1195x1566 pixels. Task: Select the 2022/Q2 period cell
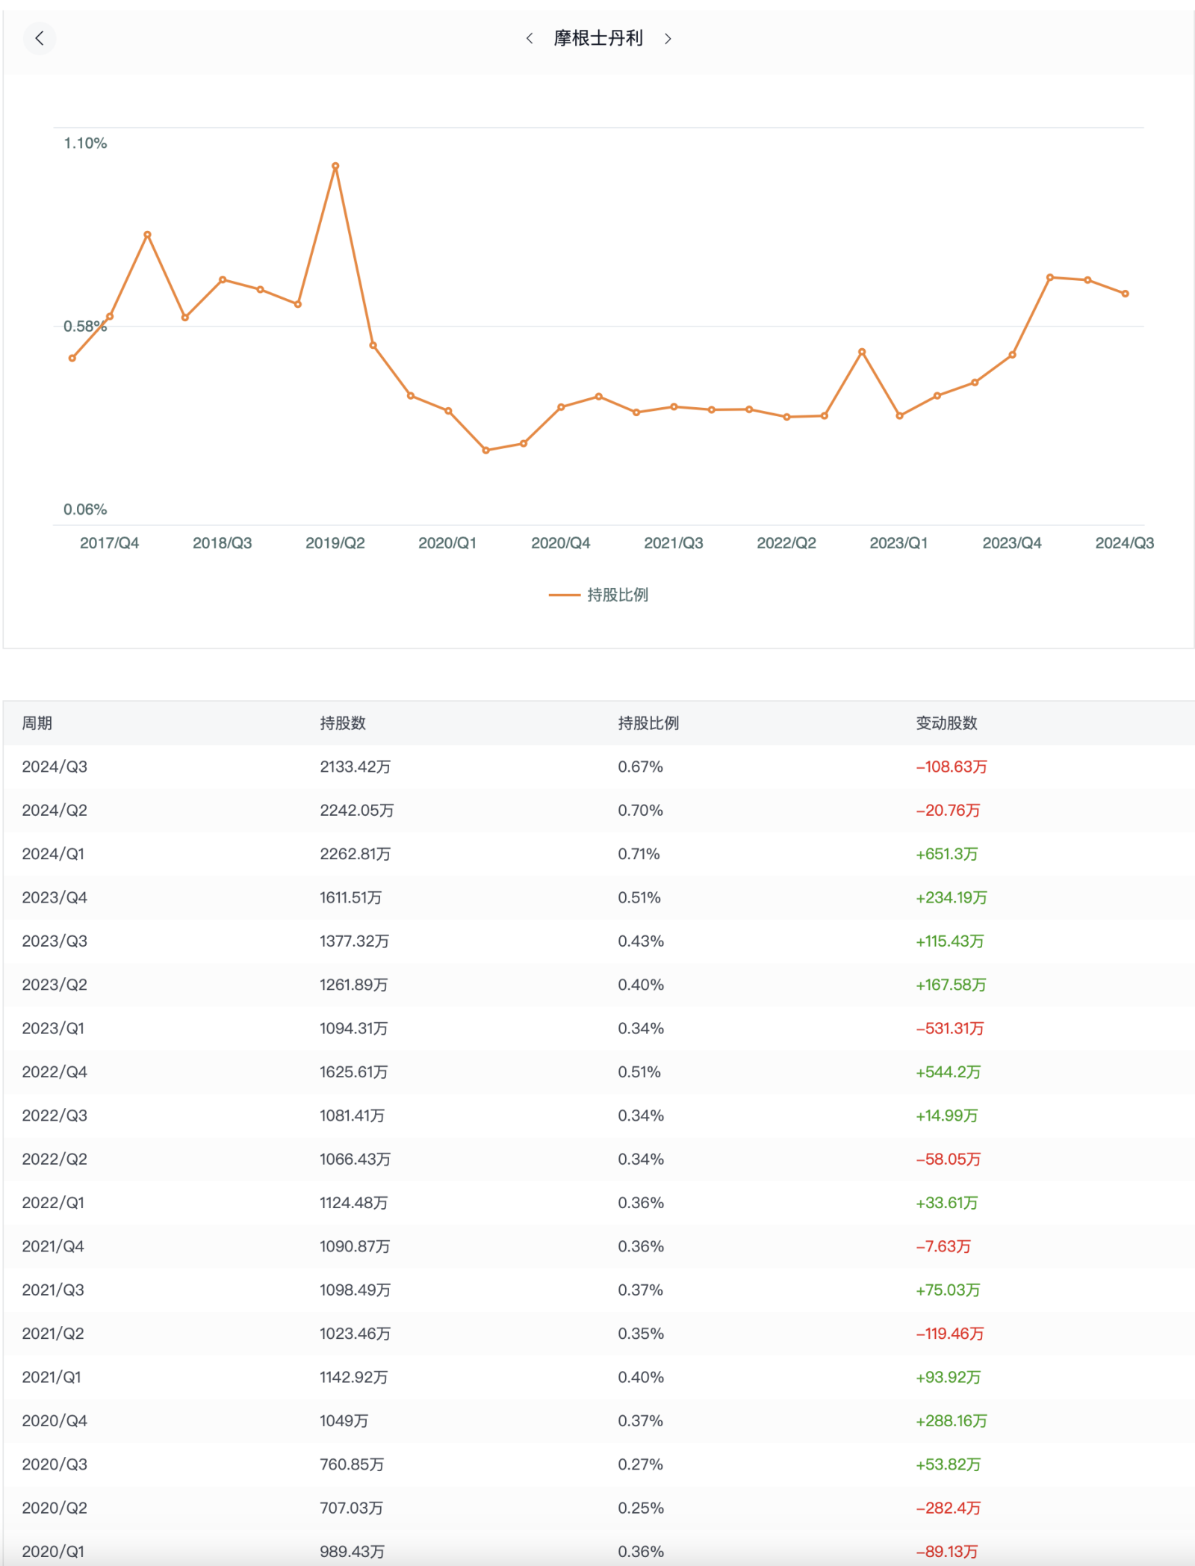(x=55, y=1159)
